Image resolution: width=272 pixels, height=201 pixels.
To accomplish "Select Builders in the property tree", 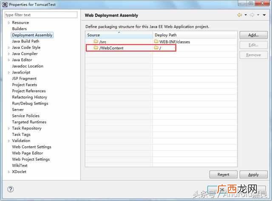I will pyautogui.click(x=20, y=29).
